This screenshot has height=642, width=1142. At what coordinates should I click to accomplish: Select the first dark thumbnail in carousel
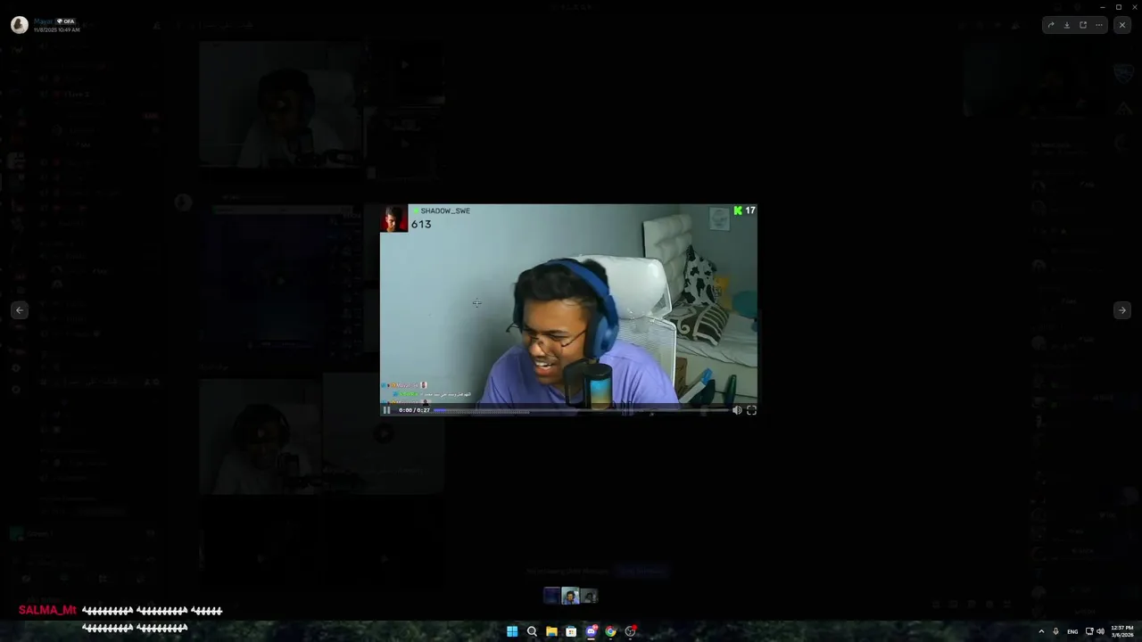552,596
